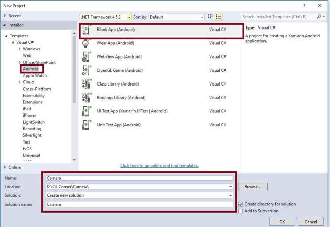Screen dimensions: 330x227
Task: Click the Browse... button
Action: point(252,187)
